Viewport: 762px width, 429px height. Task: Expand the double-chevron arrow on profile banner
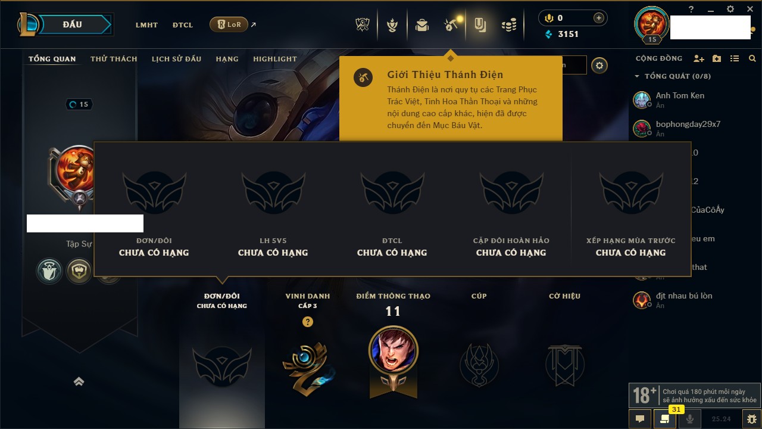pyautogui.click(x=79, y=382)
